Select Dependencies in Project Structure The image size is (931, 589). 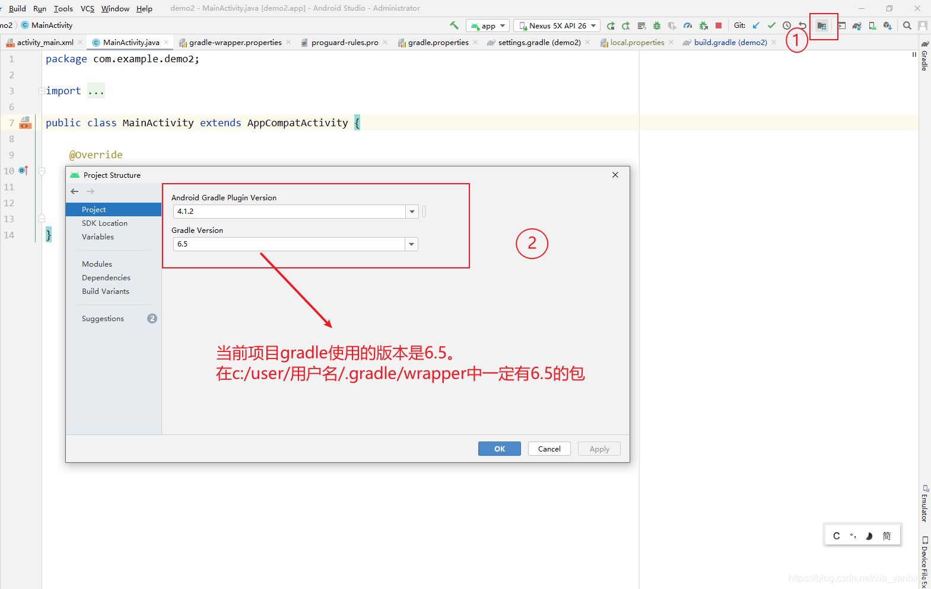click(113, 278)
